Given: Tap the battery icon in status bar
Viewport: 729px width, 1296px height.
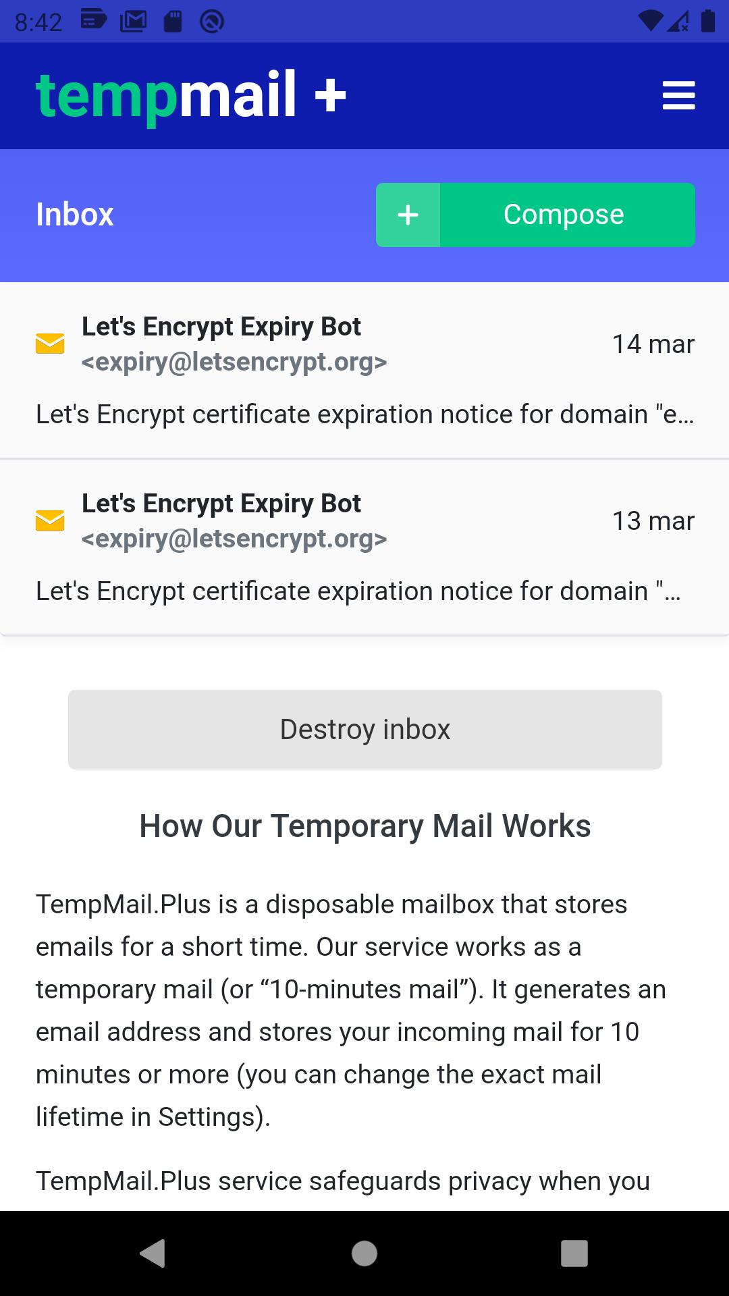Looking at the screenshot, I should coord(708,21).
